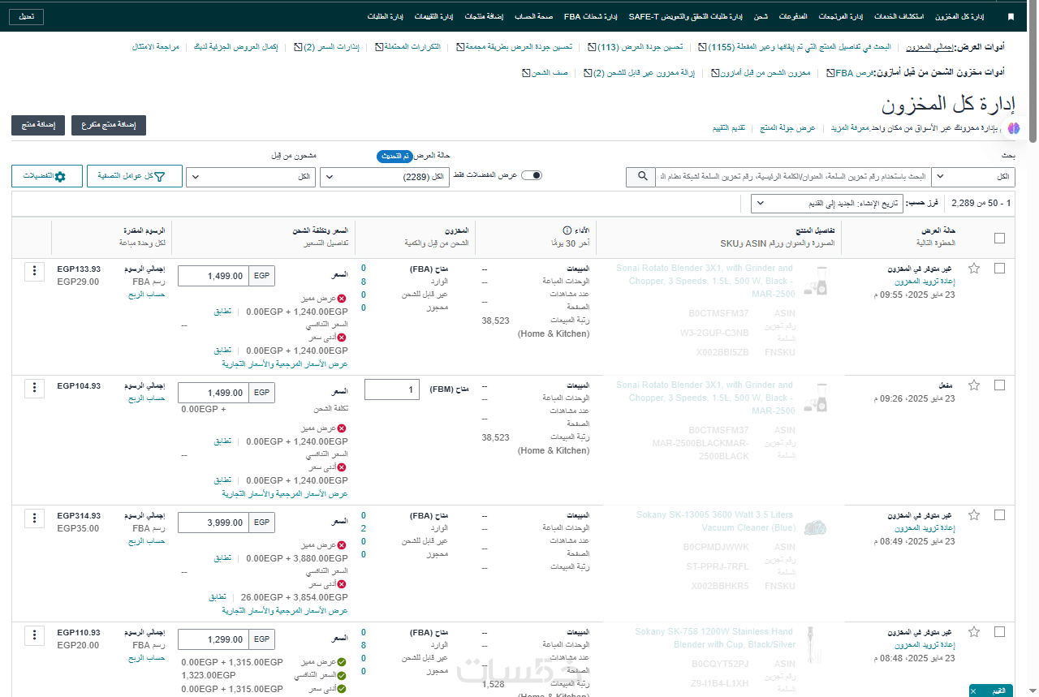Open the Manage FBA Shipments menu item

[590, 16]
